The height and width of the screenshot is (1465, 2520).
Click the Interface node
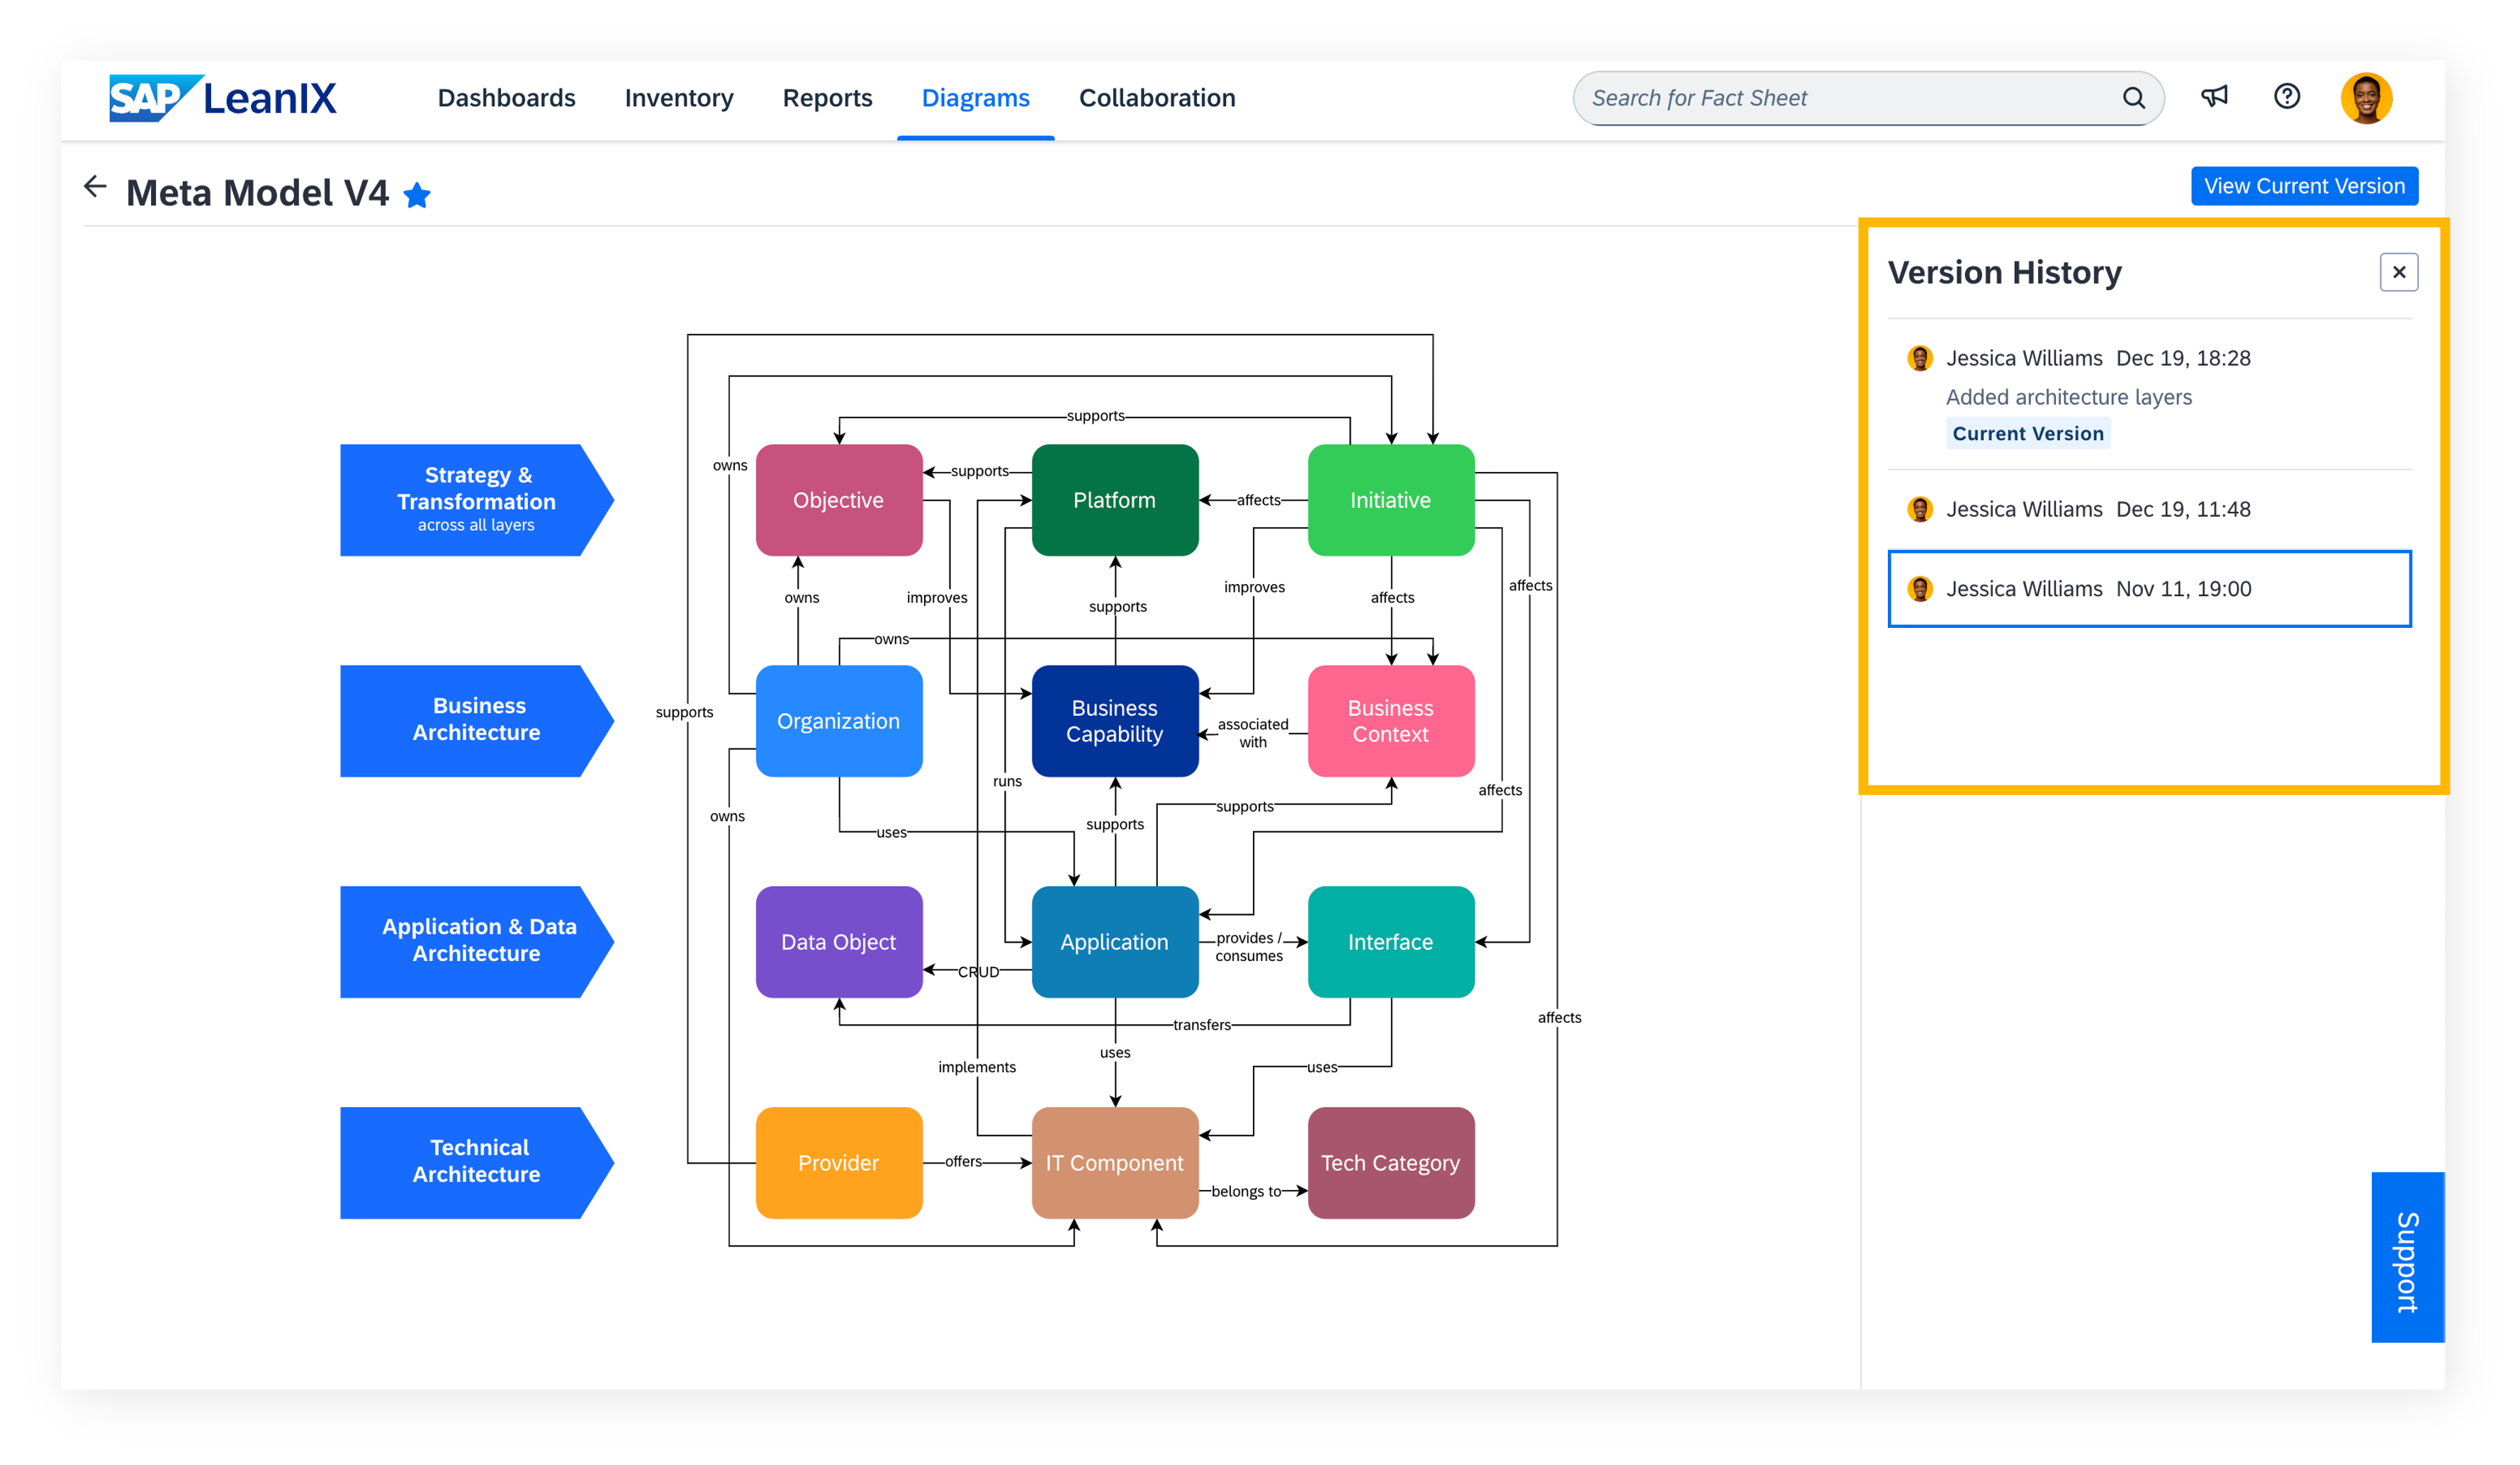(1390, 942)
